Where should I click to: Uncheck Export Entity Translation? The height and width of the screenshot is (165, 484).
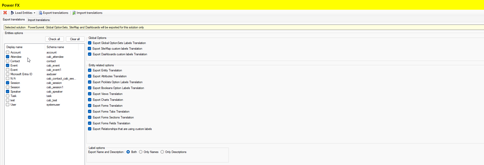point(90,70)
